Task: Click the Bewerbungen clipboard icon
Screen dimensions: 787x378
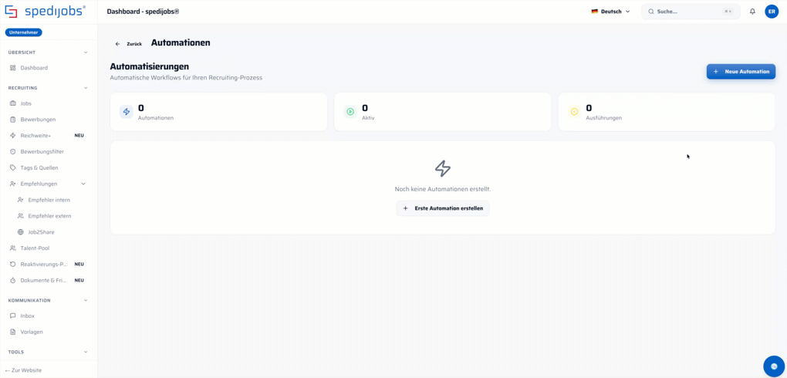Action: pyautogui.click(x=13, y=120)
